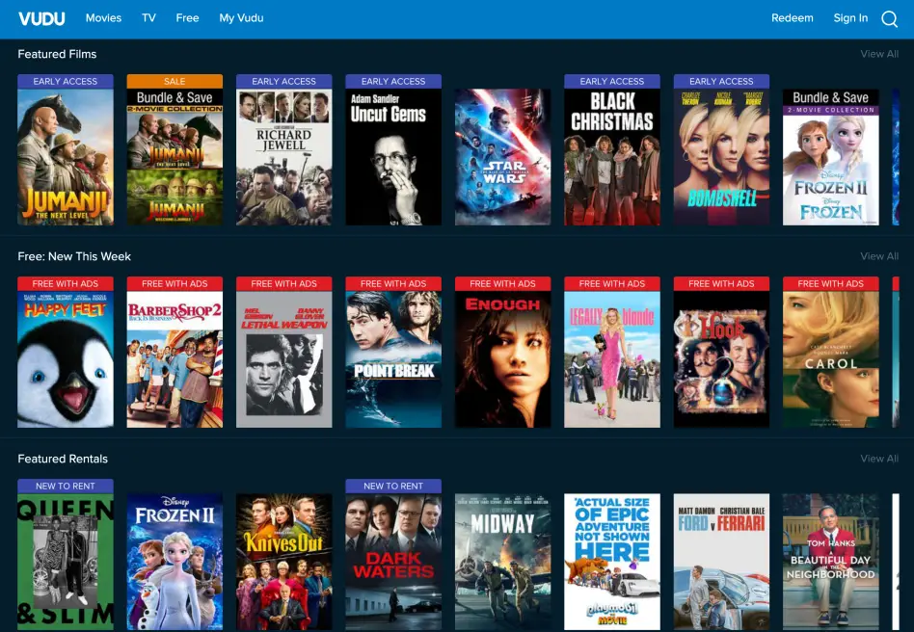914x632 pixels.
Task: Open the Lethal Weapon poster
Action: (x=283, y=359)
